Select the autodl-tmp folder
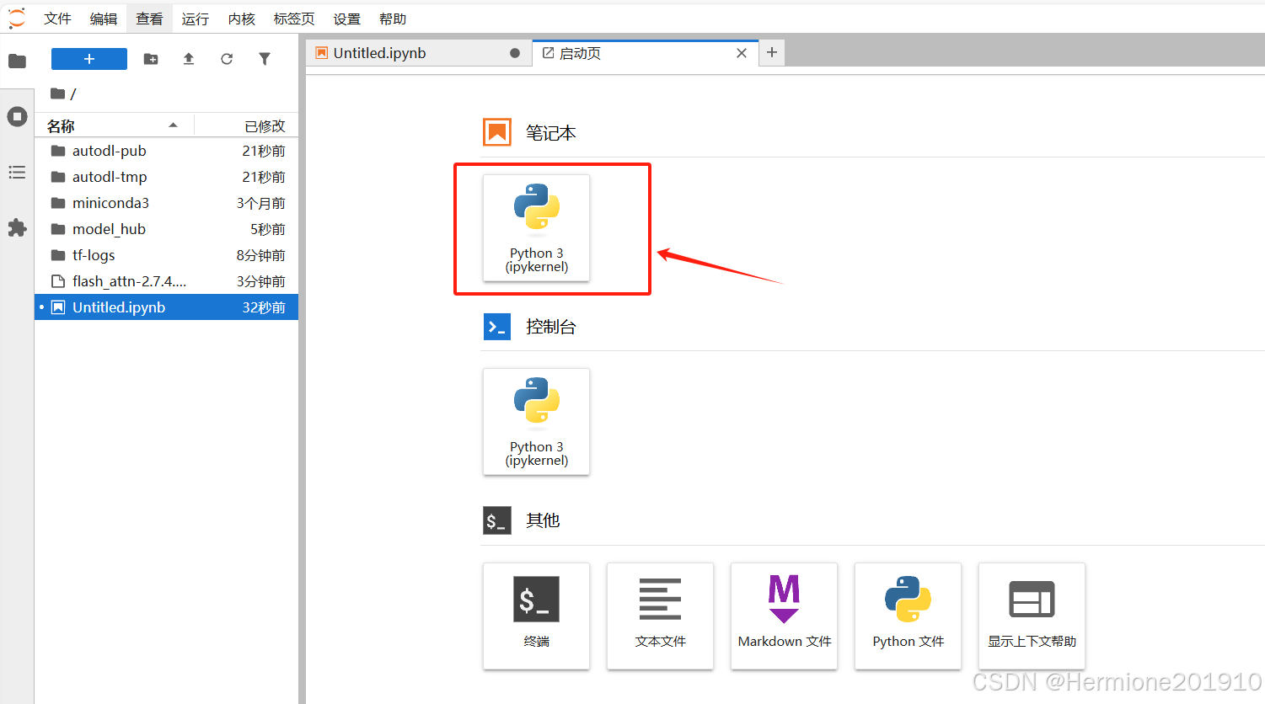Viewport: 1265px width, 704px height. (166, 177)
